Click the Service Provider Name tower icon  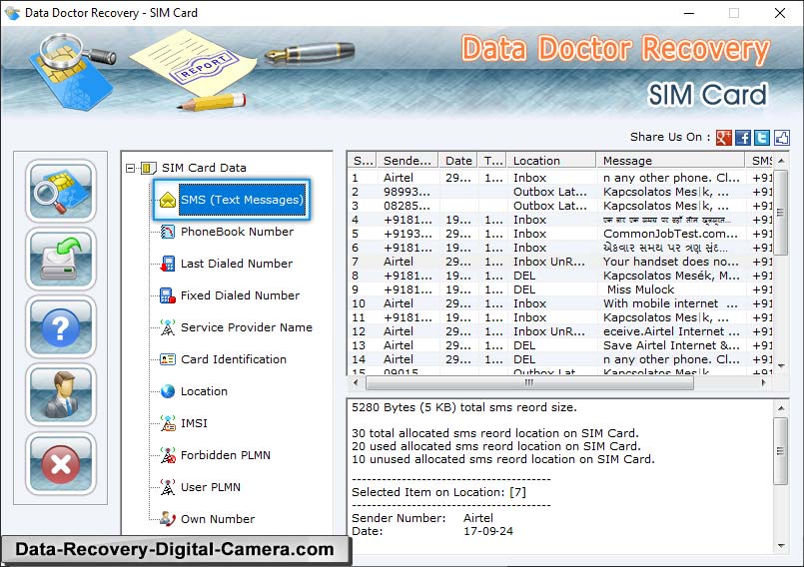(x=167, y=327)
